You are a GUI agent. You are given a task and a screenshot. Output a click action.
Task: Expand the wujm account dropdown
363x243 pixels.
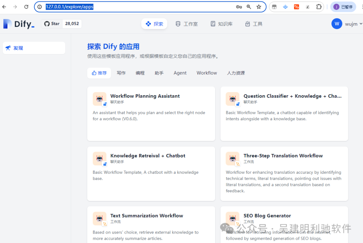point(354,24)
